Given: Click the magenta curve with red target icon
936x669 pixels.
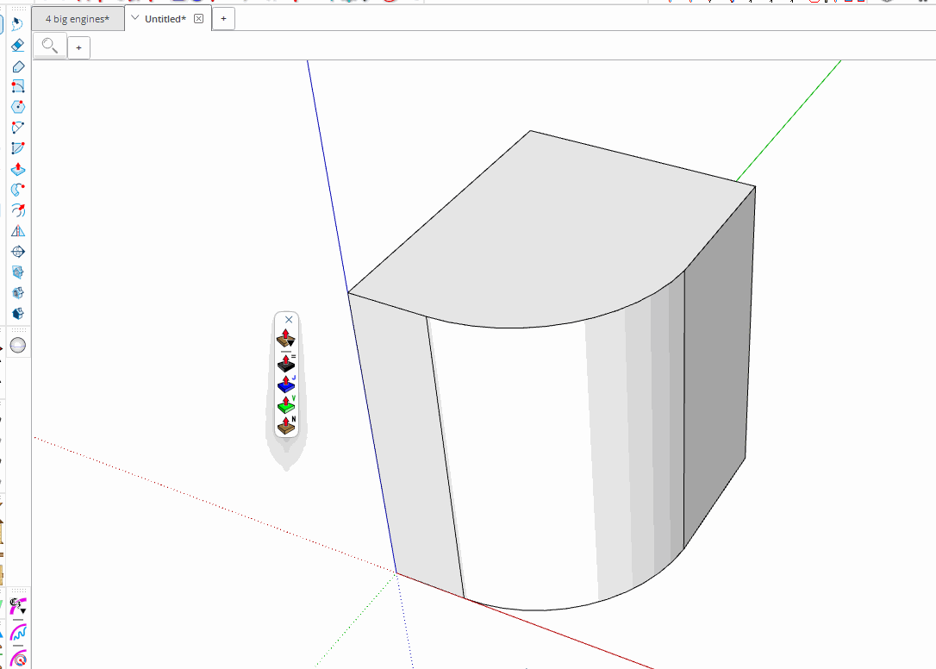Looking at the screenshot, I should (x=18, y=659).
